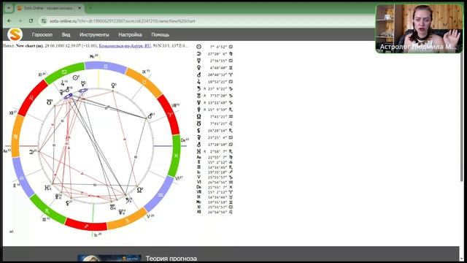Click the site information icon in address bar
The height and width of the screenshot is (263, 467).
click(x=44, y=21)
